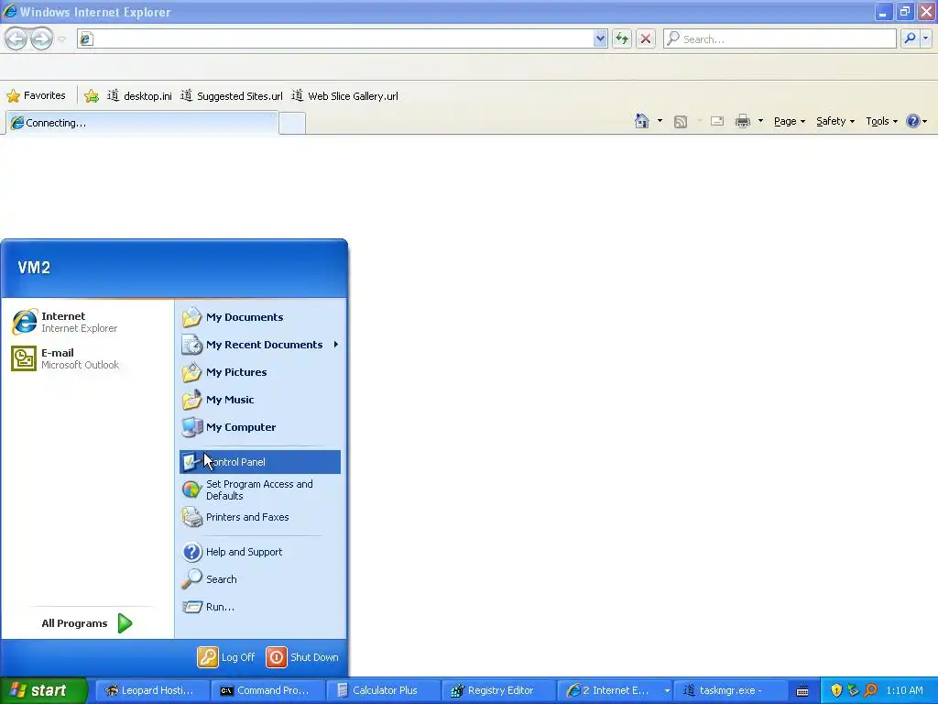Click the network connection tray icon
Screen dimensions: 938x704
coord(853,691)
